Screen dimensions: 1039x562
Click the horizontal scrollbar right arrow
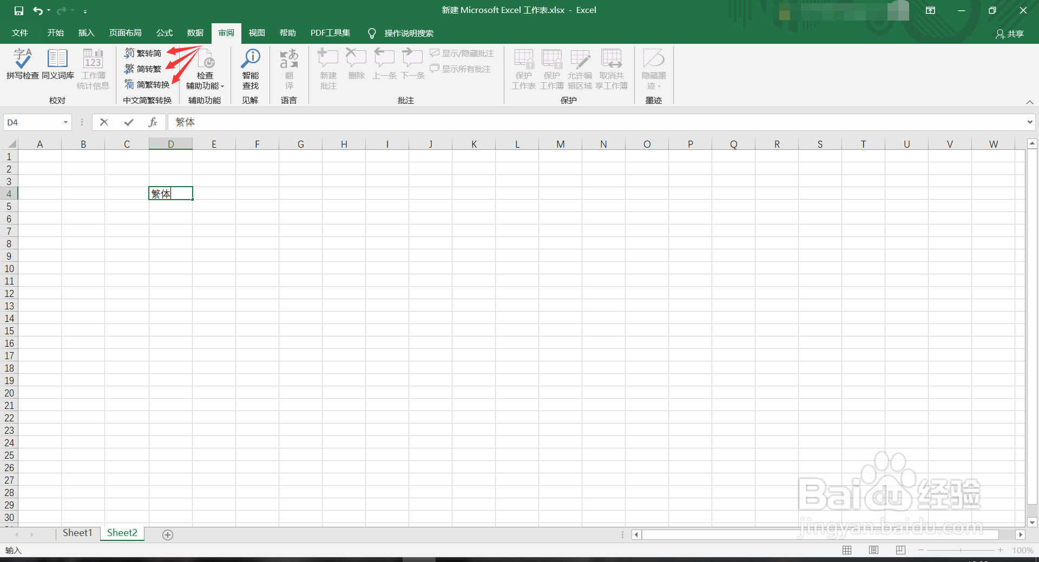tap(1020, 534)
